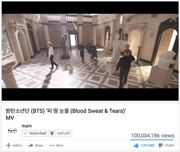Screen dimensions: 180x152
Task: Click the plus icon beside Add to
Action: [x=8, y=146]
